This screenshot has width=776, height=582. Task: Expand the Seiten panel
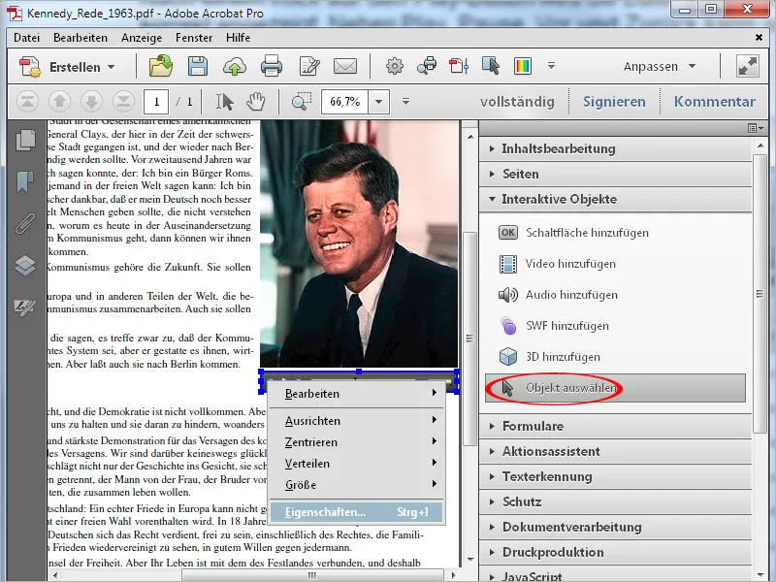point(615,175)
